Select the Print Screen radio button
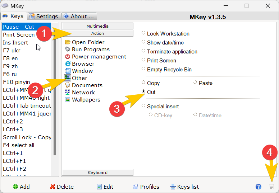The height and width of the screenshot is (193, 279). [143, 60]
